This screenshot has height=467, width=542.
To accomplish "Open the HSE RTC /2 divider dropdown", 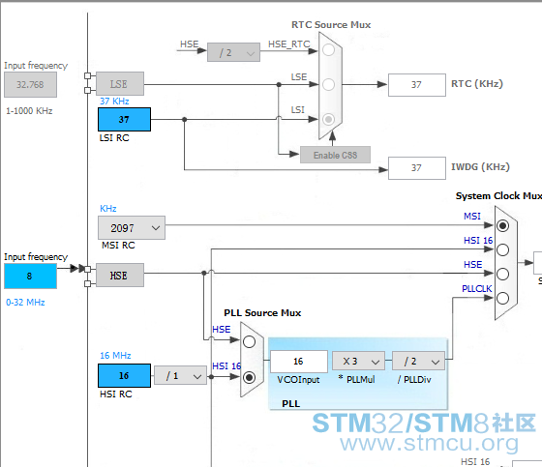I will click(x=233, y=52).
